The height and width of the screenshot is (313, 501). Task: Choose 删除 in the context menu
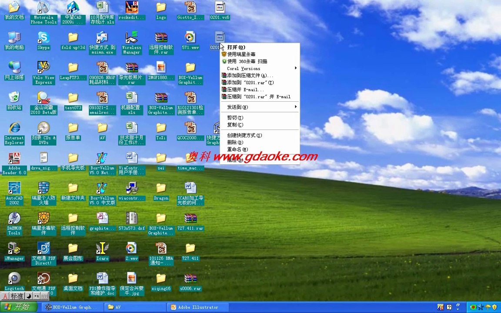coord(260,142)
